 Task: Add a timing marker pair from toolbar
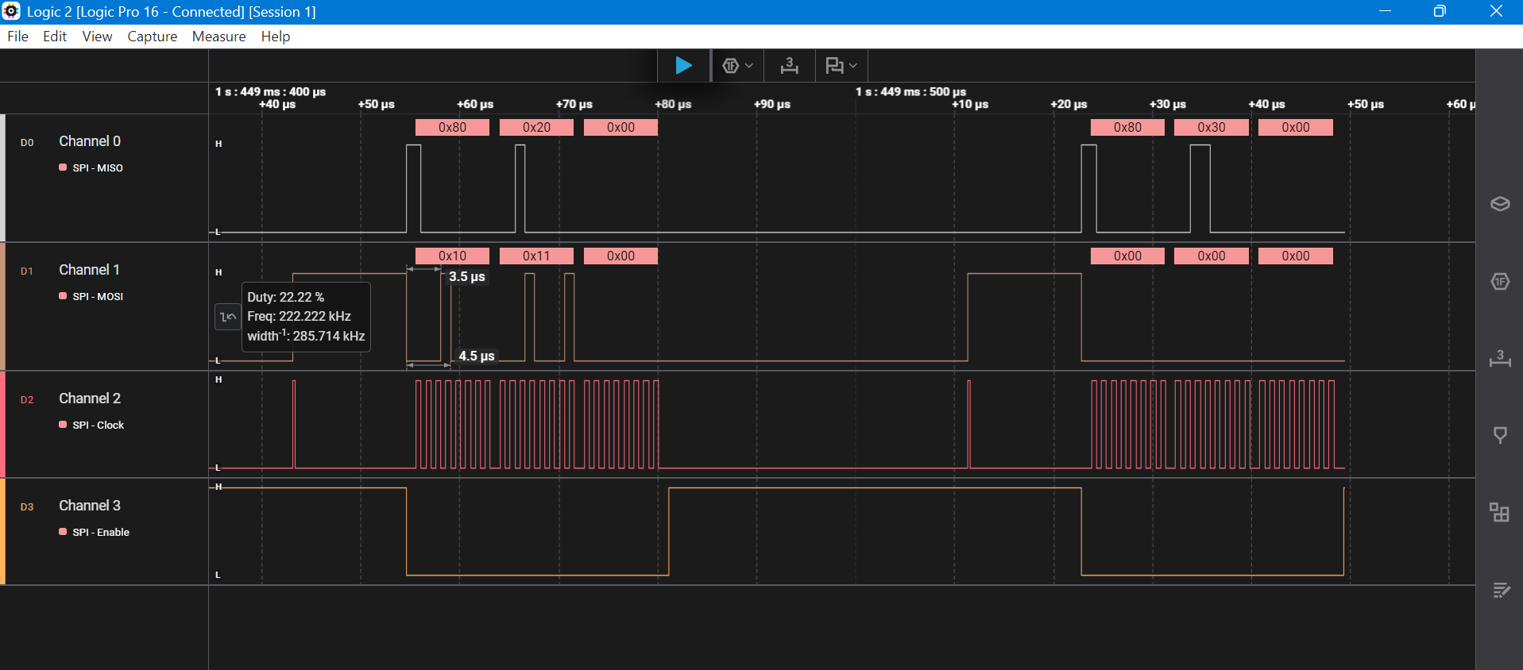pos(789,65)
